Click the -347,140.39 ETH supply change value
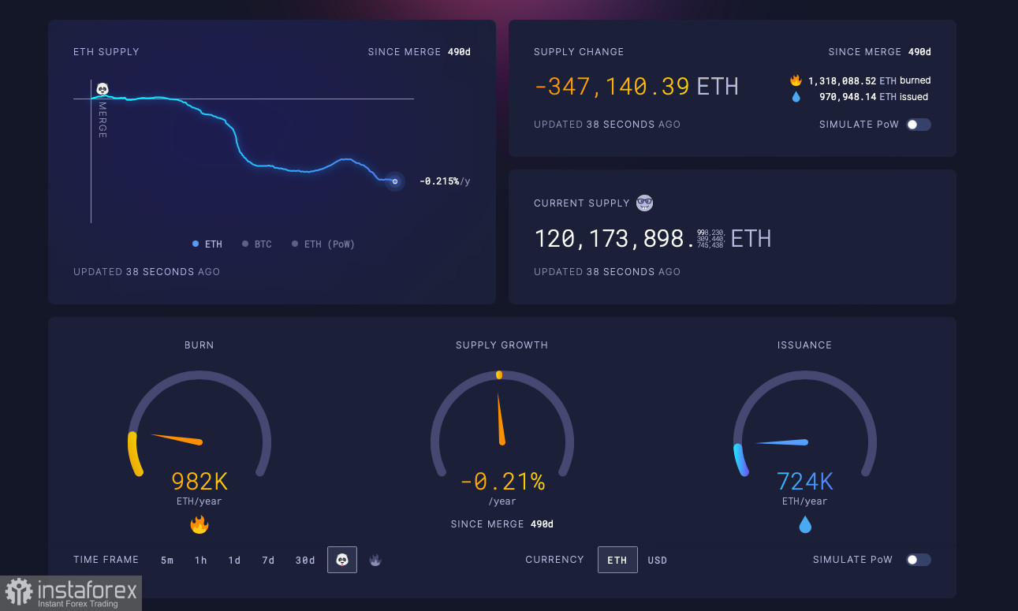This screenshot has width=1018, height=611. (x=636, y=86)
